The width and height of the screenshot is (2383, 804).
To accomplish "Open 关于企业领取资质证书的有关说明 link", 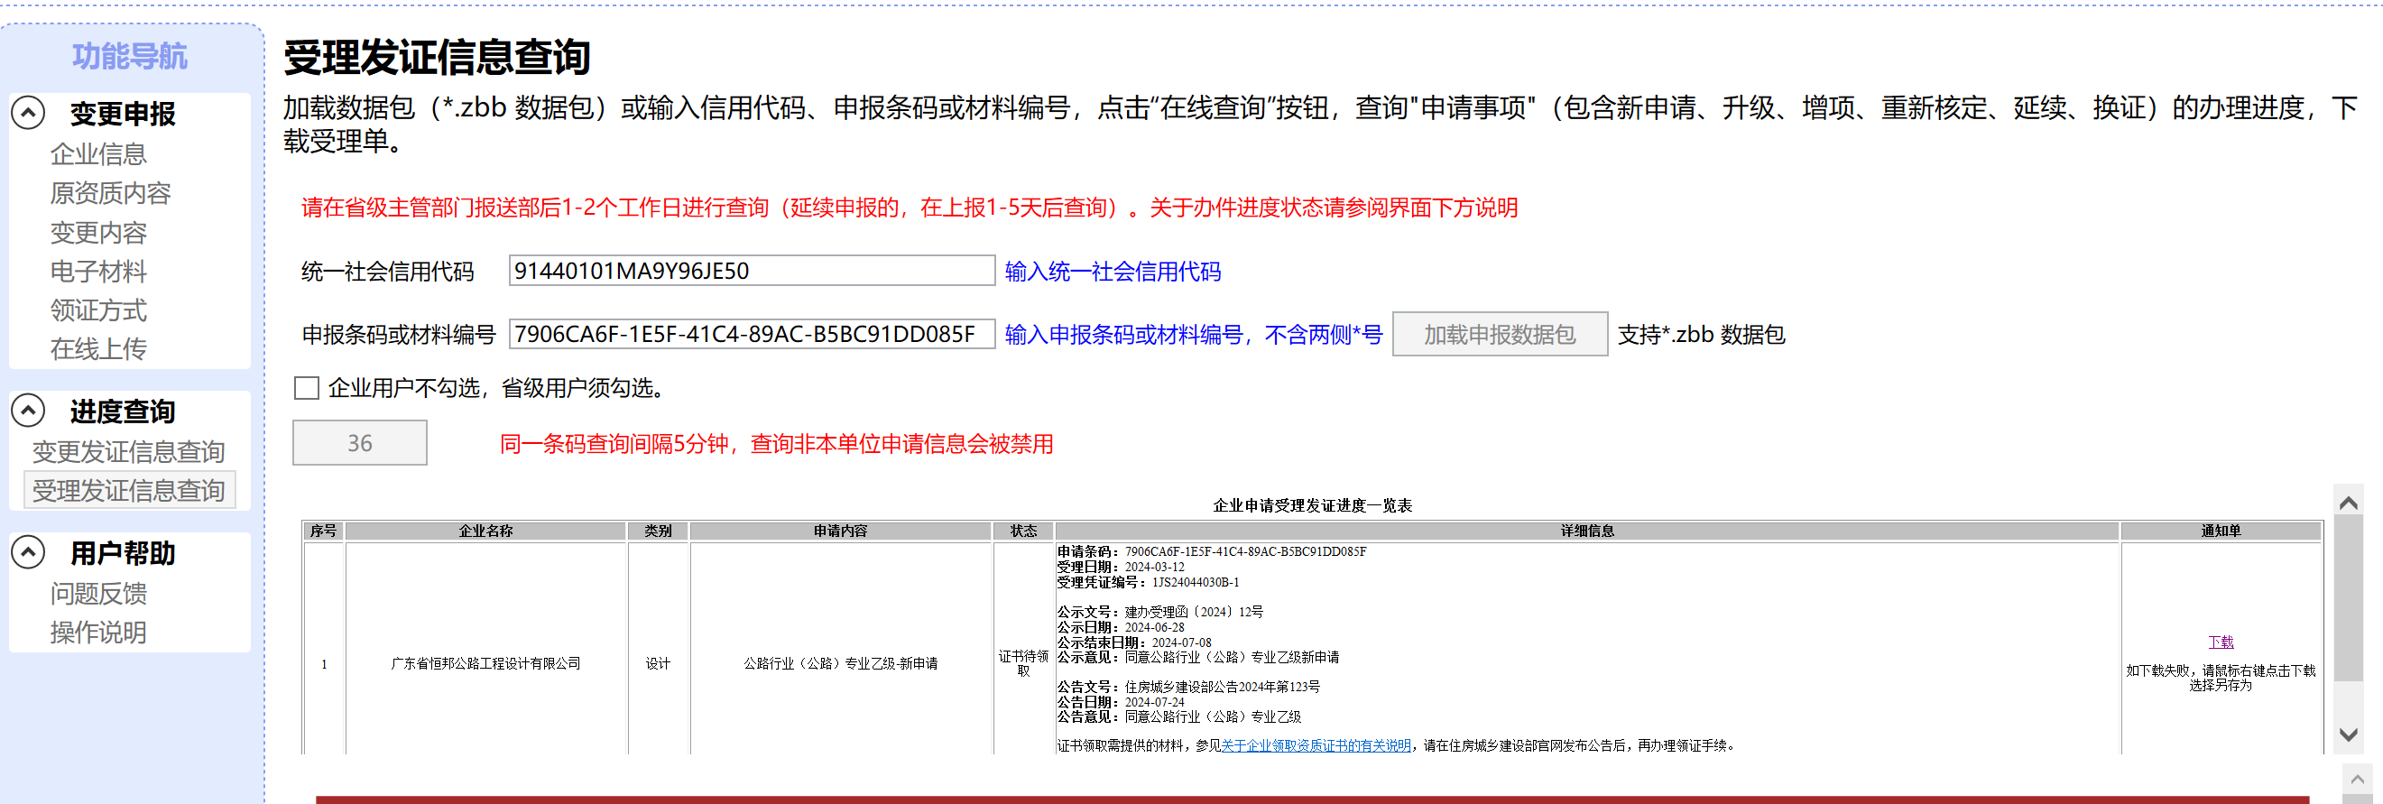I will tap(1316, 745).
